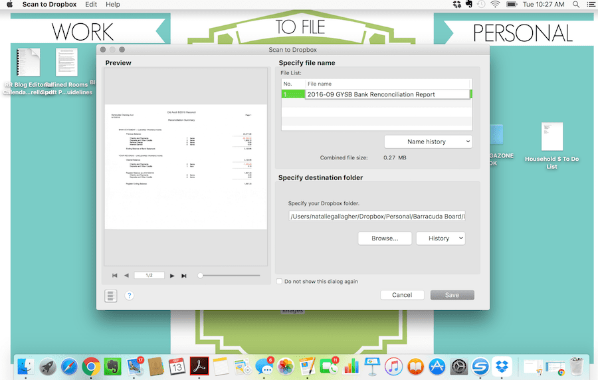
Task: Launch ScanSnap Manager icon in dock
Action: [x=480, y=367]
